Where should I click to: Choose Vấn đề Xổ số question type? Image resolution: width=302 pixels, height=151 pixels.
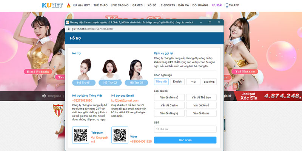201,105
